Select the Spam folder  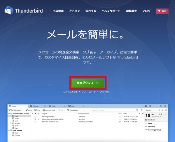click(x=15, y=126)
